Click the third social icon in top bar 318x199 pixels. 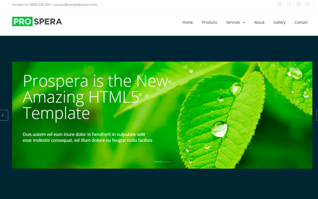click(x=298, y=4)
